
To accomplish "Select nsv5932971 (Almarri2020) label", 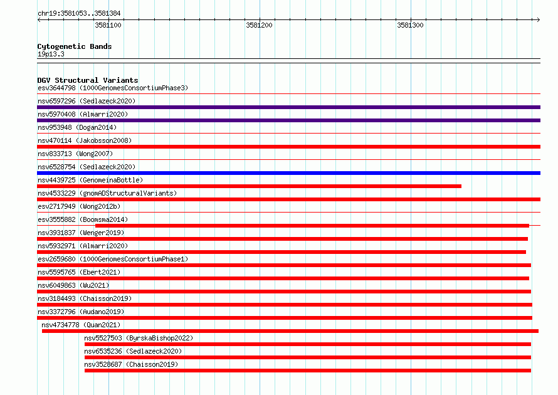I will click(83, 246).
